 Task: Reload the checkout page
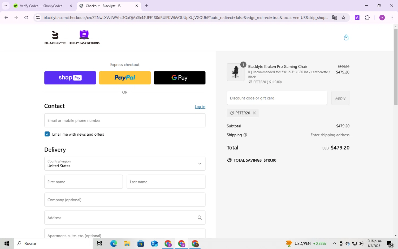tap(26, 18)
